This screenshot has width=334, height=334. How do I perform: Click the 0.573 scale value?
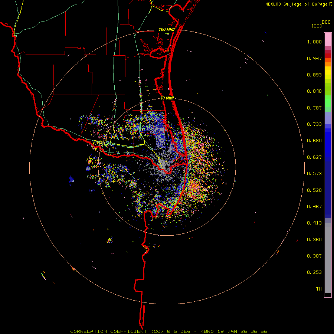click(x=314, y=174)
